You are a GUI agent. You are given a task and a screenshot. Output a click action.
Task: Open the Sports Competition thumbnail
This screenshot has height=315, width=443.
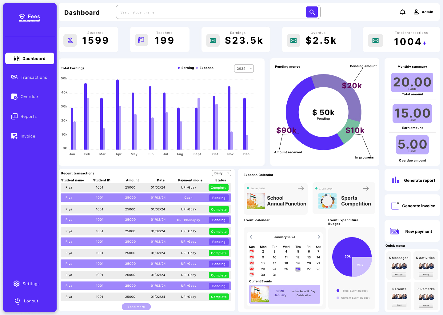327,201
